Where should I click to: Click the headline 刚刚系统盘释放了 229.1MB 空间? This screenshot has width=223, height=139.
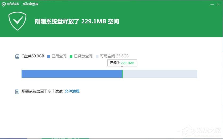pyautogui.click(x=77, y=22)
